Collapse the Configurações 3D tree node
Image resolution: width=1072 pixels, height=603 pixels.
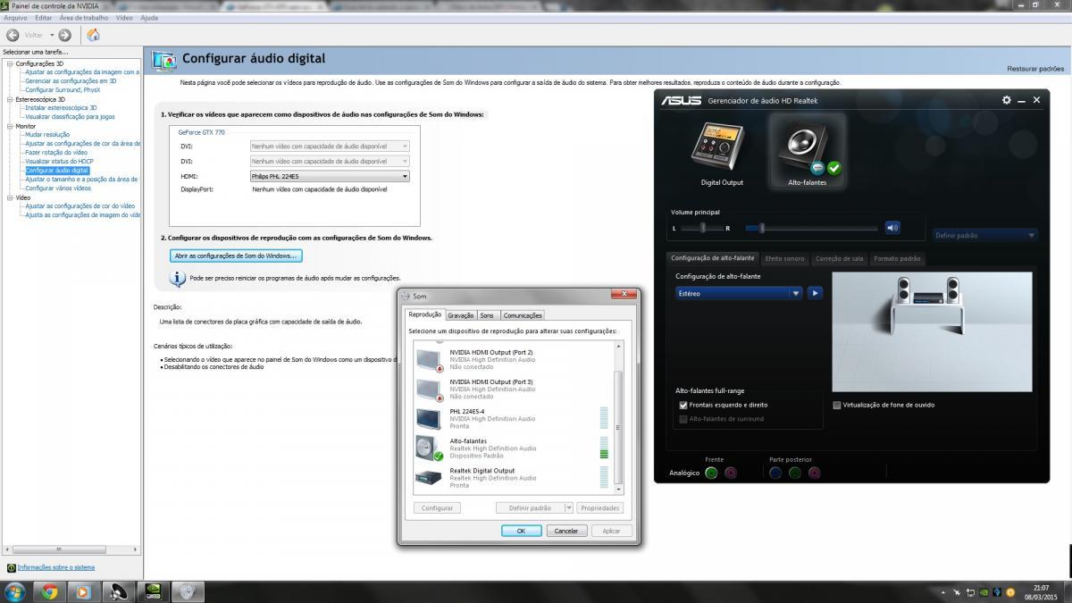[10, 63]
